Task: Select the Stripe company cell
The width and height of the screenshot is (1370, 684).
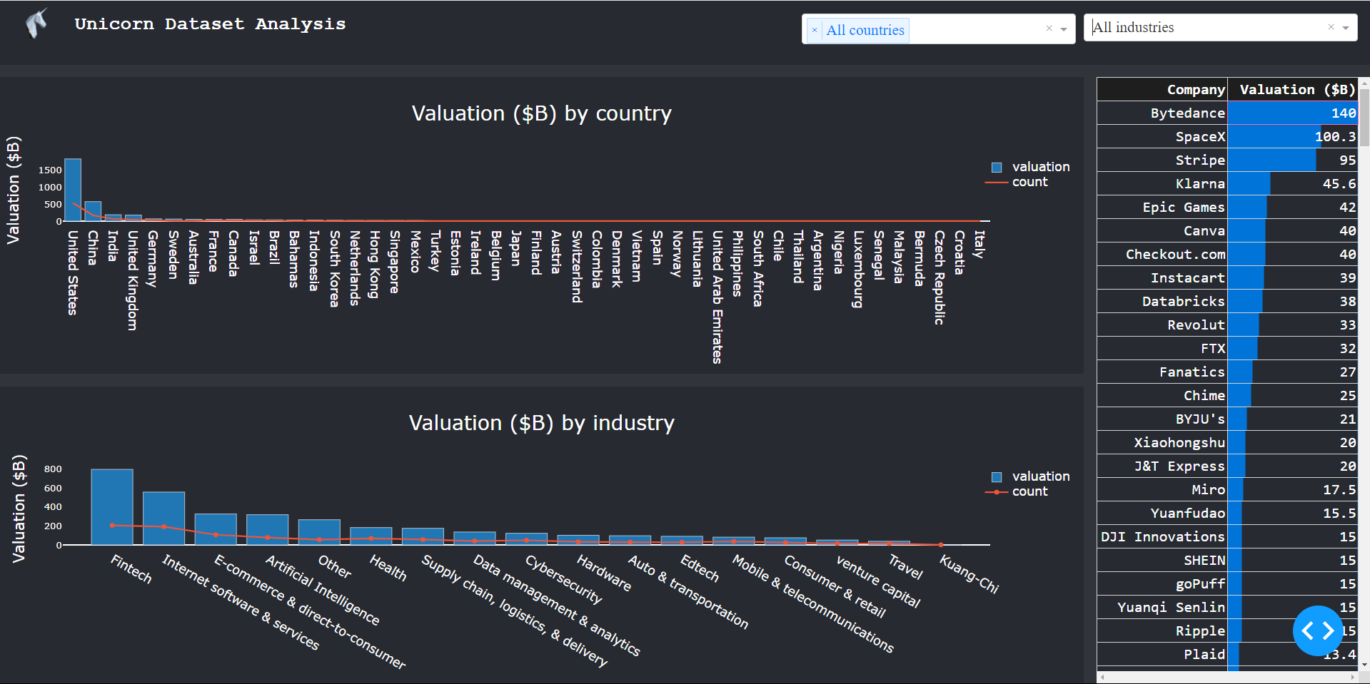Action: click(1162, 160)
